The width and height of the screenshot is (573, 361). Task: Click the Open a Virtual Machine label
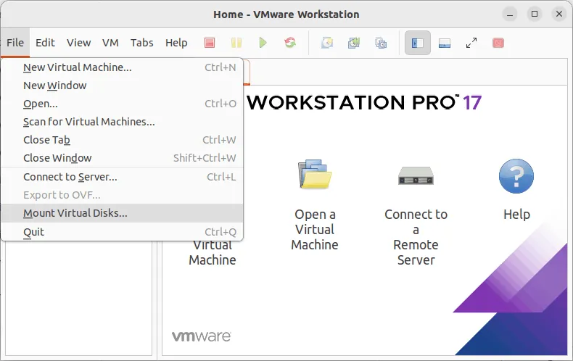tap(315, 230)
